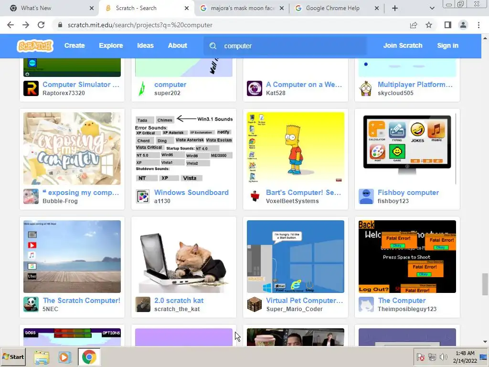This screenshot has width=489, height=367.
Task: Open Fishboy computer monitor thumbnail
Action: pos(407,149)
